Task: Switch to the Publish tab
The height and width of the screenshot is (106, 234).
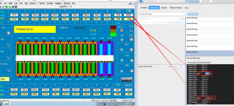Action: pos(144,8)
